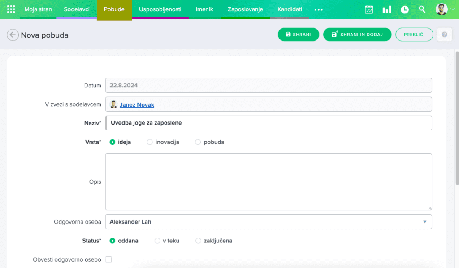Screen dimensions: 459x268
Task: Select the pobuda type radio option
Action: [x=198, y=142]
